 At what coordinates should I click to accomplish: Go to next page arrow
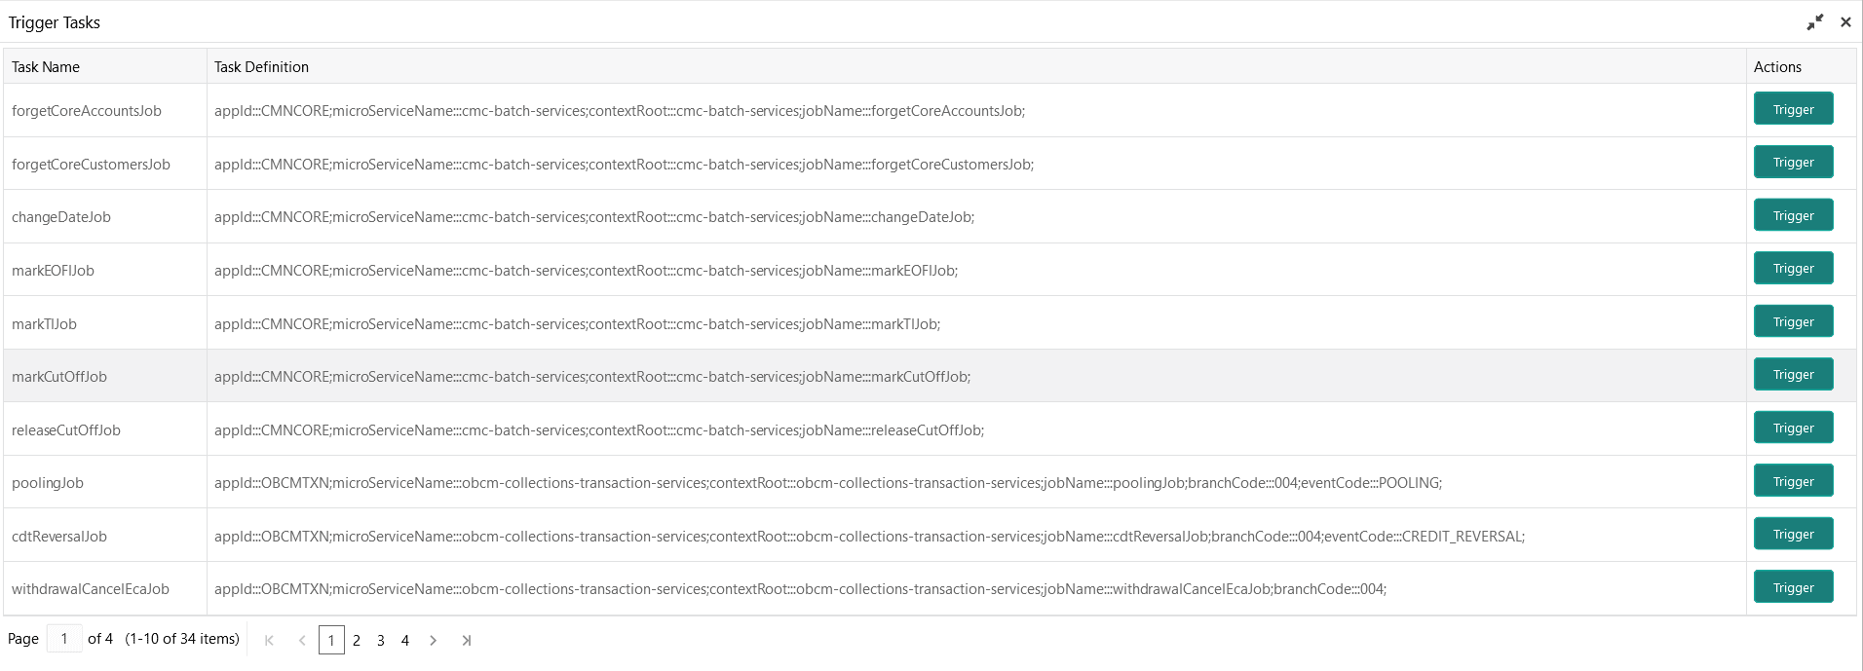[434, 640]
